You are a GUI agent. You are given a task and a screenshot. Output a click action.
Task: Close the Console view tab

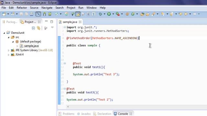(x=131, y=114)
